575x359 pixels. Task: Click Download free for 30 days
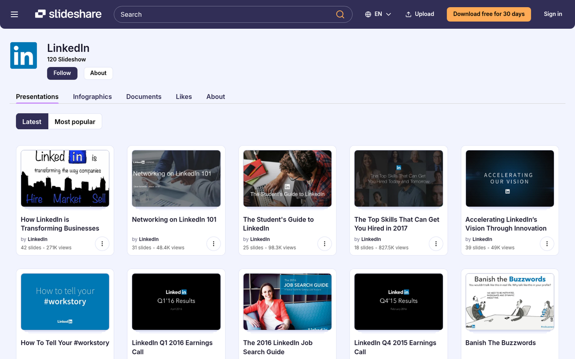(x=489, y=14)
